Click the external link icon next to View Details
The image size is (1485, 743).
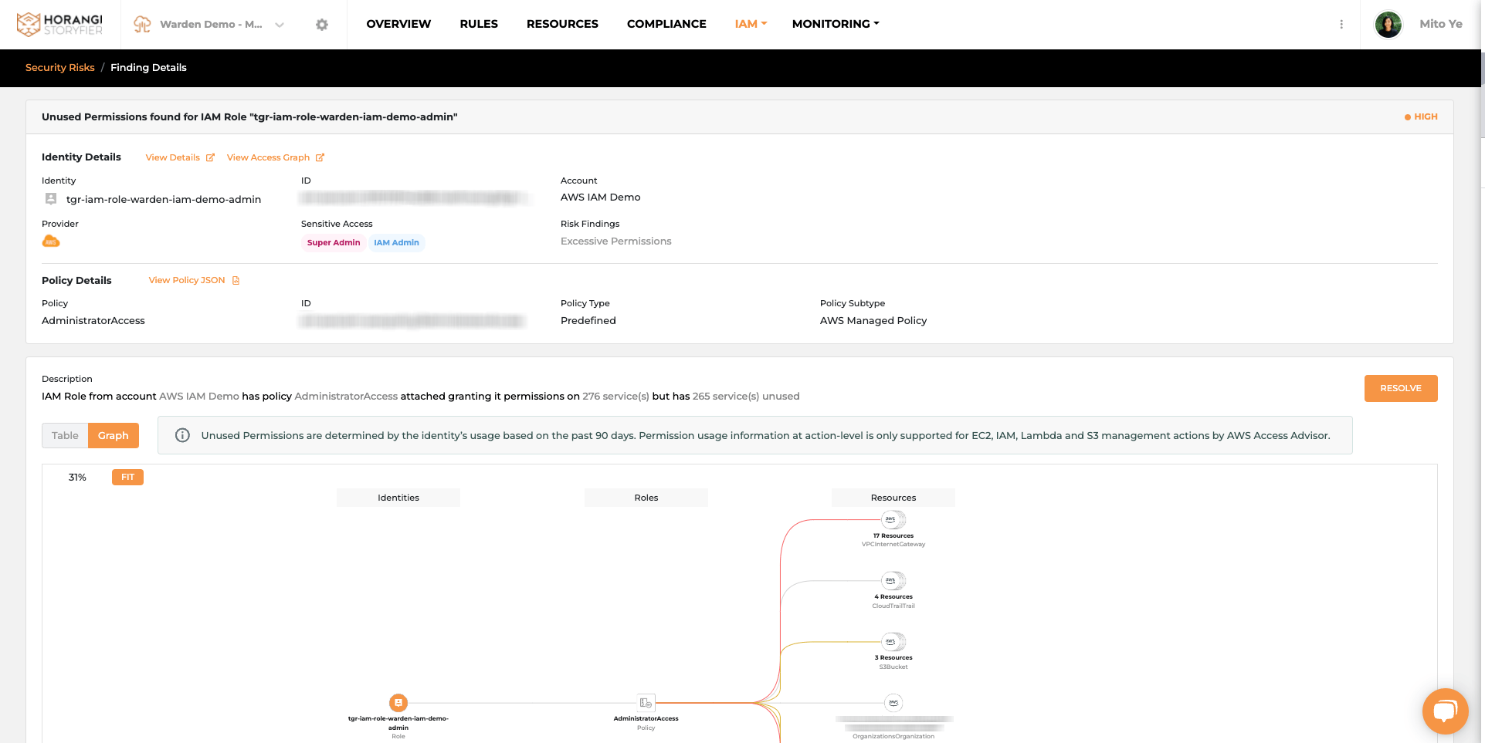click(x=210, y=157)
